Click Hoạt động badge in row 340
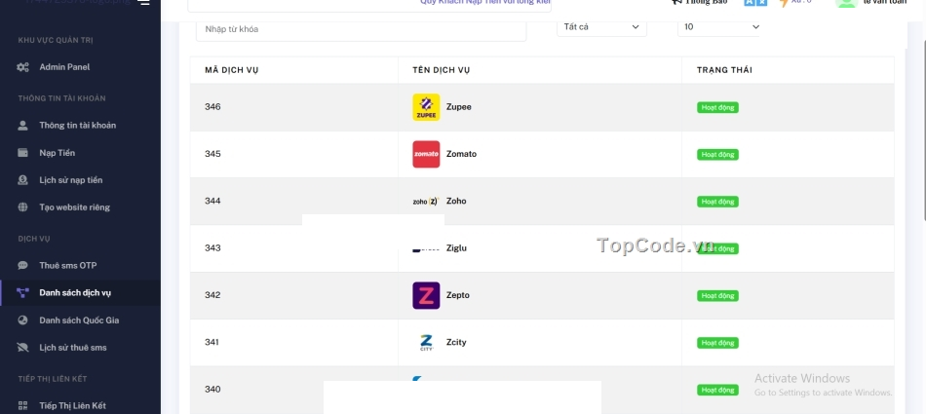 717,391
